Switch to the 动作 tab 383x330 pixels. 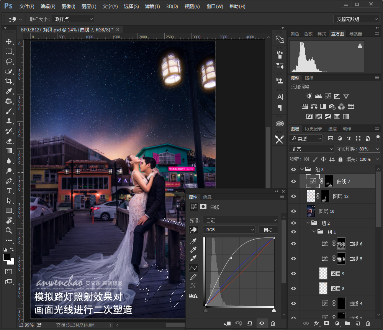[347, 129]
